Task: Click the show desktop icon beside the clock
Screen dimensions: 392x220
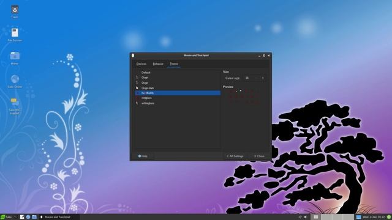Action: click(x=358, y=217)
